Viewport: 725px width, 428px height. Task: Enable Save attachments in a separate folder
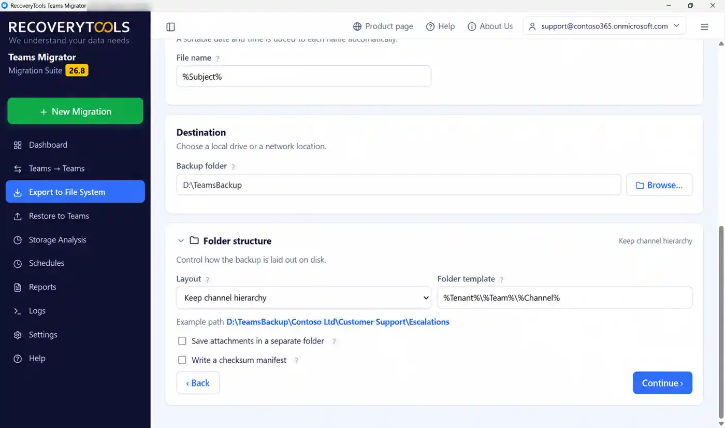(182, 341)
